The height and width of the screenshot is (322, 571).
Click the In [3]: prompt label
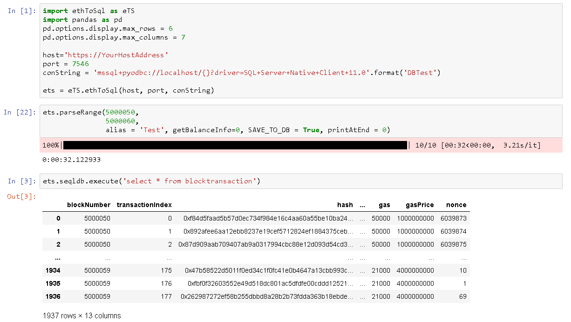[22, 181]
